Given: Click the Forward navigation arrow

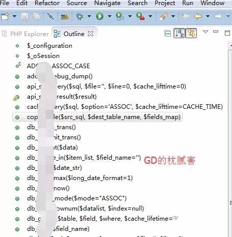Looking at the screenshot, I should pos(218,16).
